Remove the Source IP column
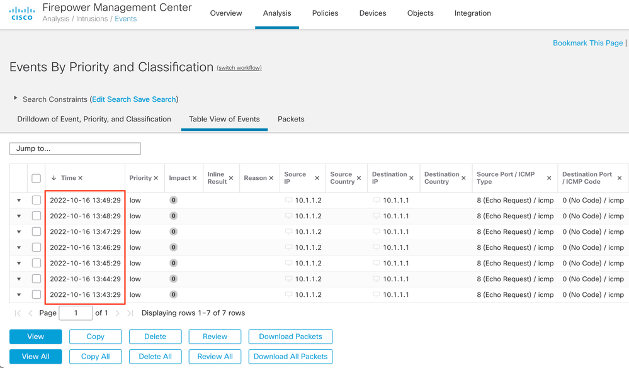Image resolution: width=629 pixels, height=368 pixels. pyautogui.click(x=317, y=178)
